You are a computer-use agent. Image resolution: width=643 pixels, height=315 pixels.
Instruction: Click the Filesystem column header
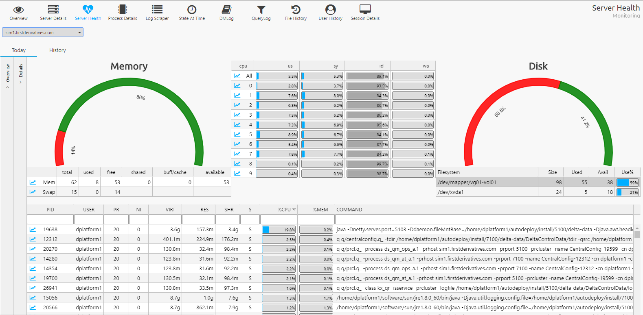[x=487, y=172]
